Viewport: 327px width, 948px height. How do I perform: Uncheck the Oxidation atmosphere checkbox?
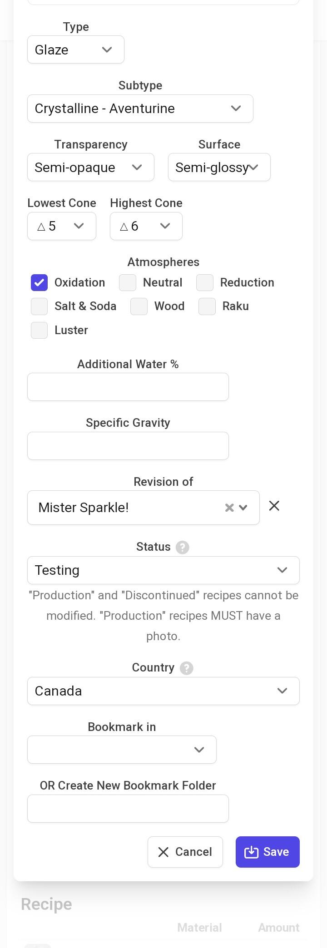40,282
